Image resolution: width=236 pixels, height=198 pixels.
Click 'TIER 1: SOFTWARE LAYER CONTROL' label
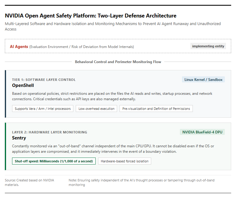(44, 80)
